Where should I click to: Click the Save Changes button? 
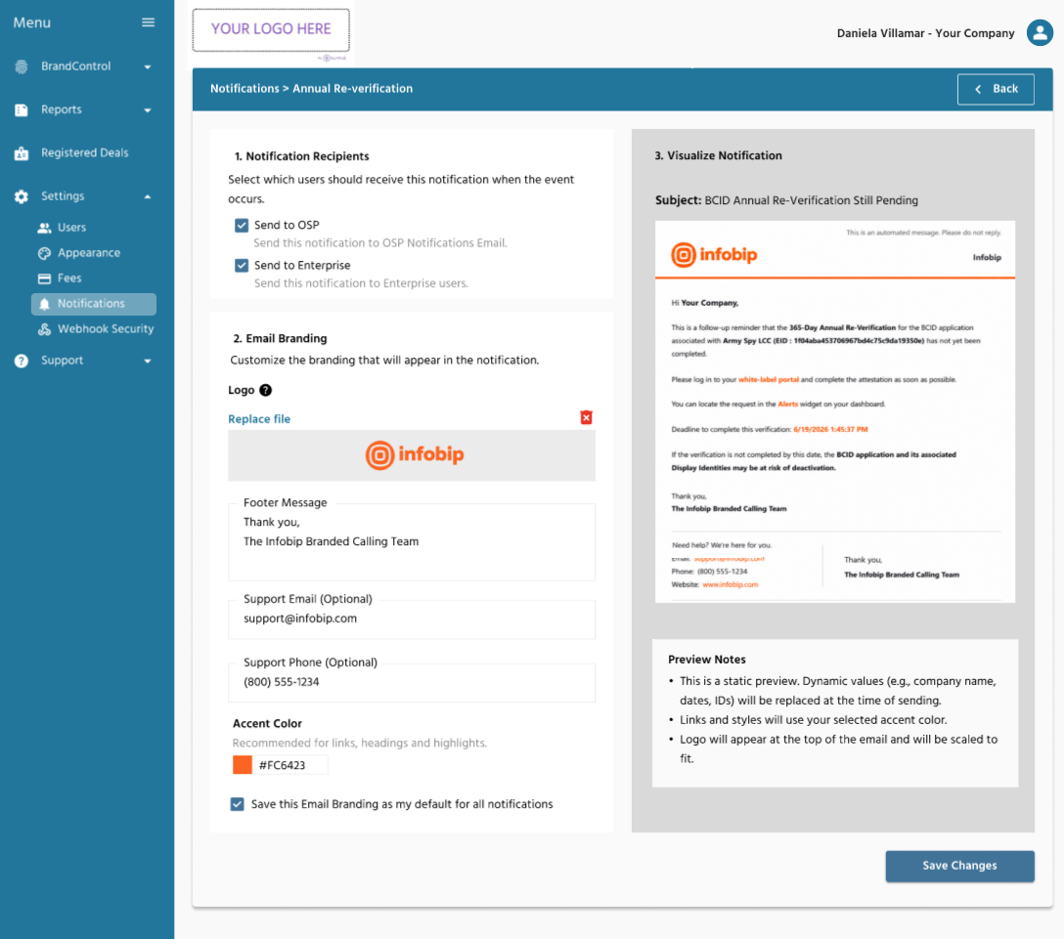click(x=959, y=866)
